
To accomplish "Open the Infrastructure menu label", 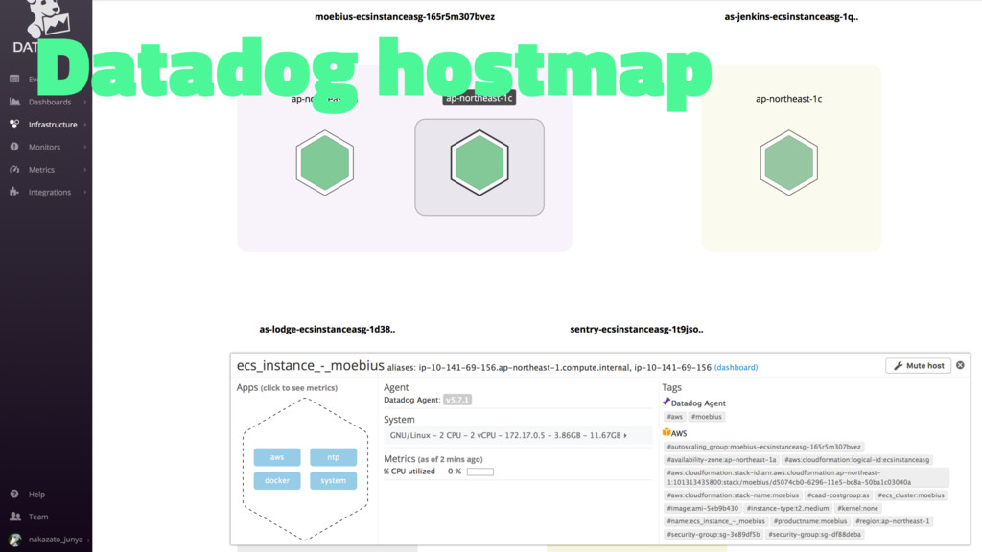I will [x=53, y=125].
